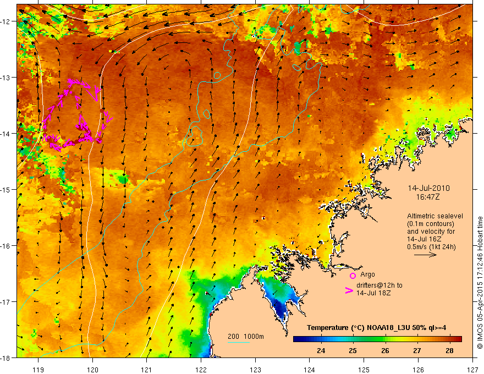
Task: Click the magenta drifter arrowhead legend symbol
Action: 349,290
